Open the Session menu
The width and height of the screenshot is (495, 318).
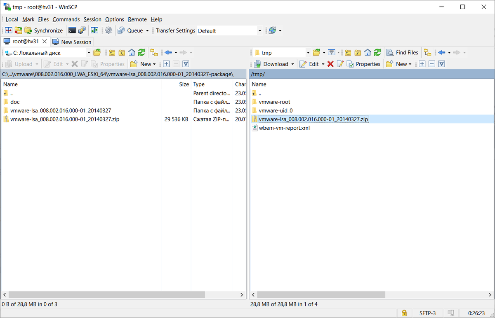(x=92, y=19)
